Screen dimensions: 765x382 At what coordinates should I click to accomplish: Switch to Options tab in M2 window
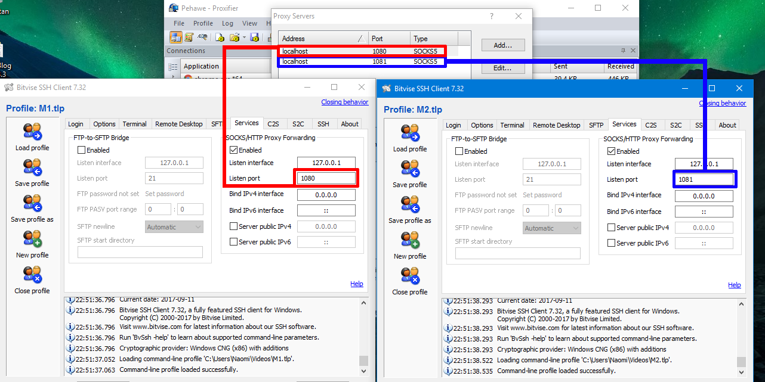coord(482,125)
